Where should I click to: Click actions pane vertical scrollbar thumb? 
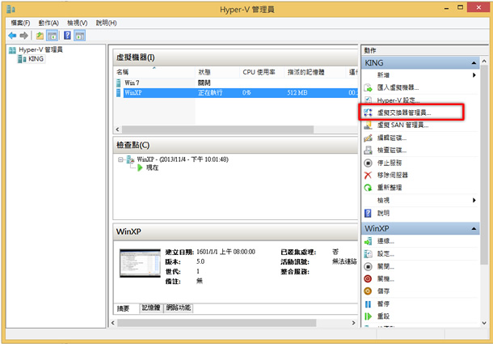click(484, 165)
